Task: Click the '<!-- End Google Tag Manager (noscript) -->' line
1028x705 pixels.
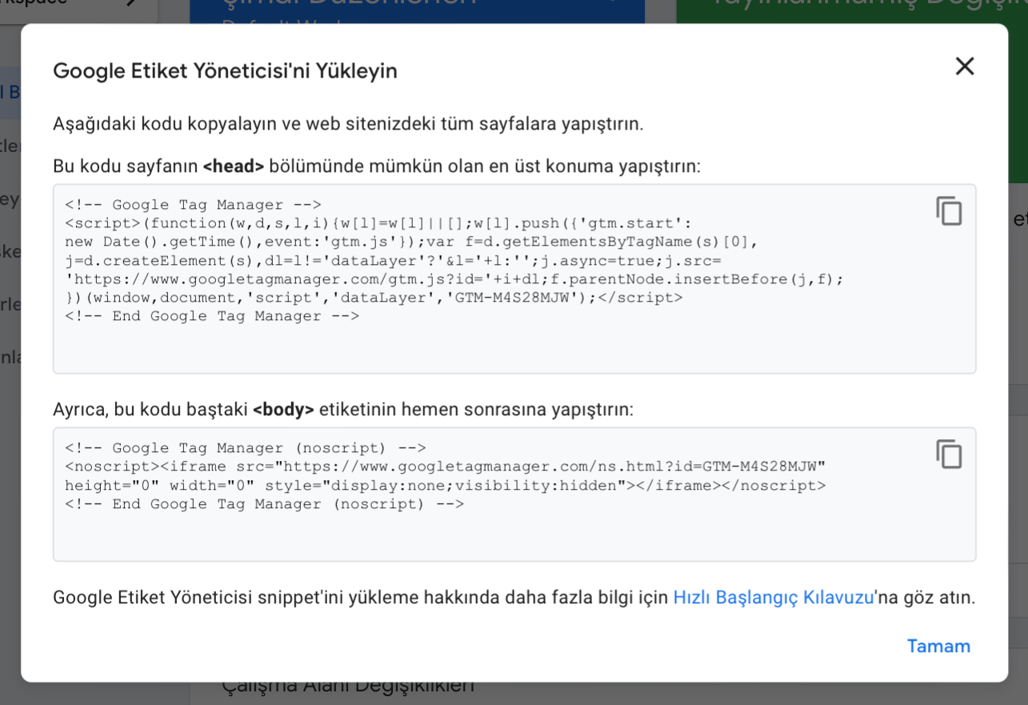Action: point(265,504)
